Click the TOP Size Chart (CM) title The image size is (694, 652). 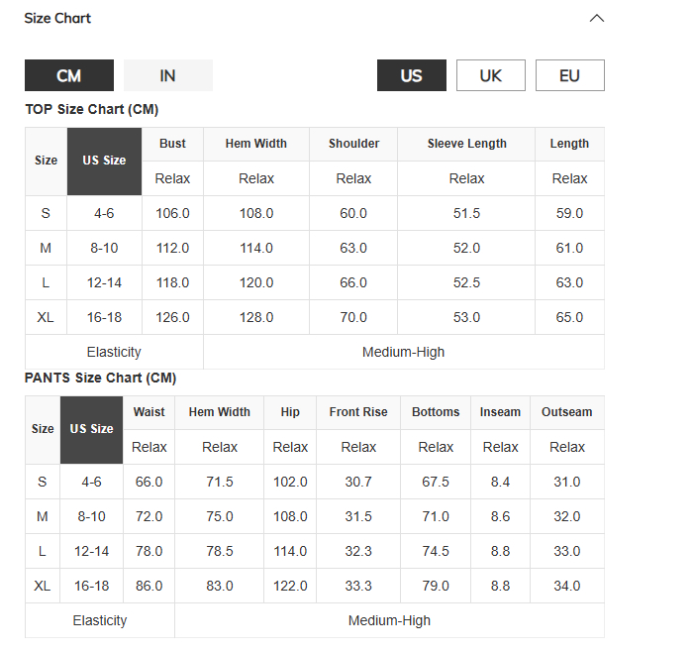pyautogui.click(x=91, y=109)
